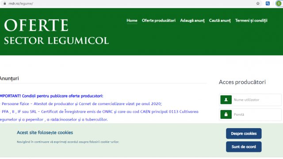Screen dimensions: 283x159
Task: Click the padlock icon in the address bar
Action: pyautogui.click(x=5, y=4)
